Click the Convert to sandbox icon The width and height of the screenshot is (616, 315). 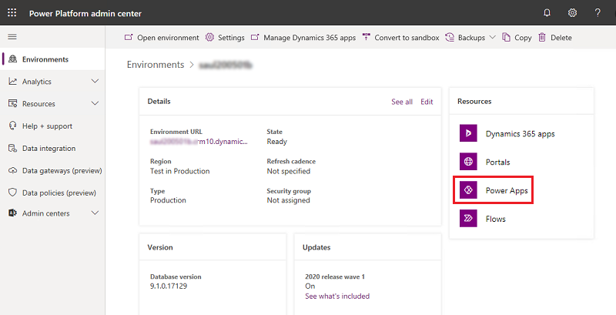pos(367,37)
